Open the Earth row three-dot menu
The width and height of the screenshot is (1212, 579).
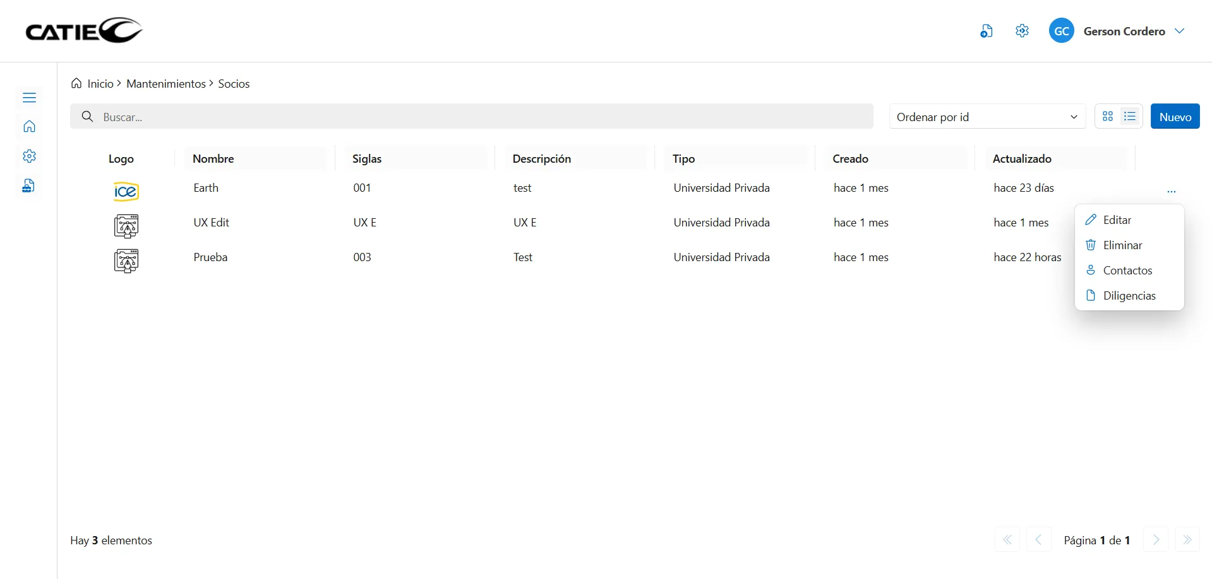[1171, 190]
